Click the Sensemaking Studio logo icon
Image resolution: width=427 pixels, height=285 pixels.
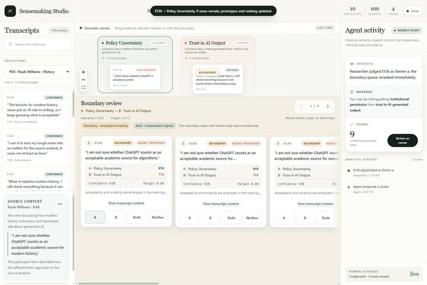coord(10,11)
